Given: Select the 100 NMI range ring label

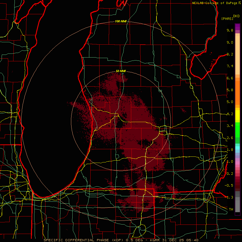Looking at the screenshot, I should point(120,21).
